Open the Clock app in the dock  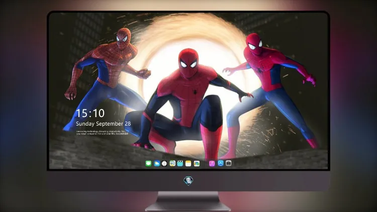164,163
